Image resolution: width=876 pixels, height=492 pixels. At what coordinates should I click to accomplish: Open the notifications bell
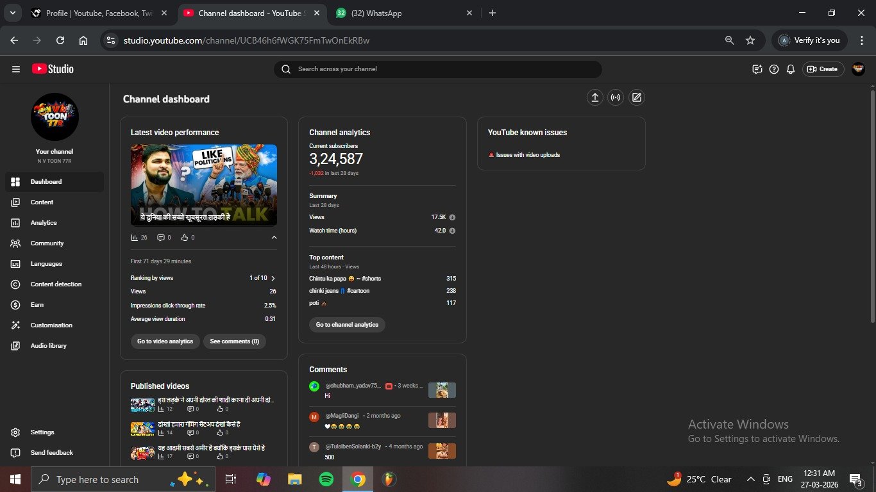(791, 69)
